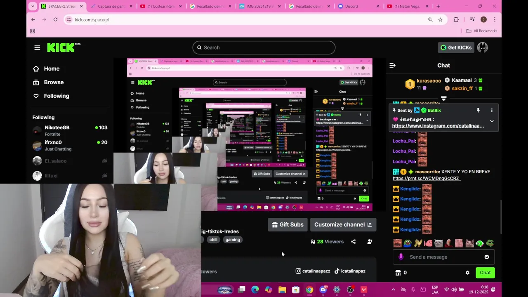The height and width of the screenshot is (297, 528).
Task: Open Discord from the taskbar
Action: 323,290
